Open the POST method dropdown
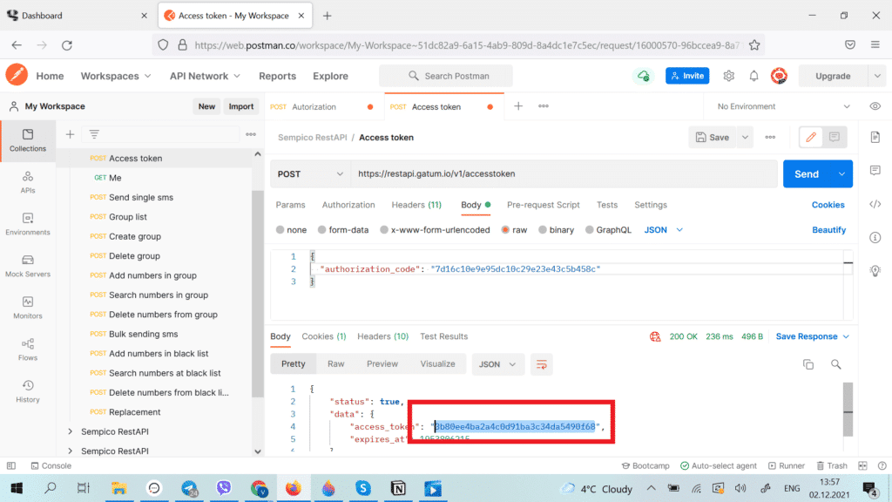 (x=310, y=174)
